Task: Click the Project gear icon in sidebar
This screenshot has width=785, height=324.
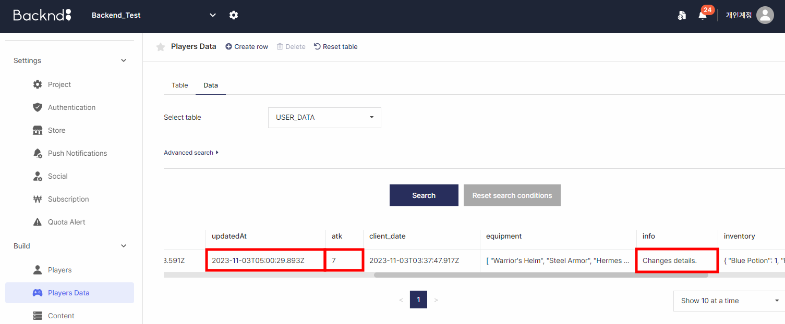Action: (37, 84)
